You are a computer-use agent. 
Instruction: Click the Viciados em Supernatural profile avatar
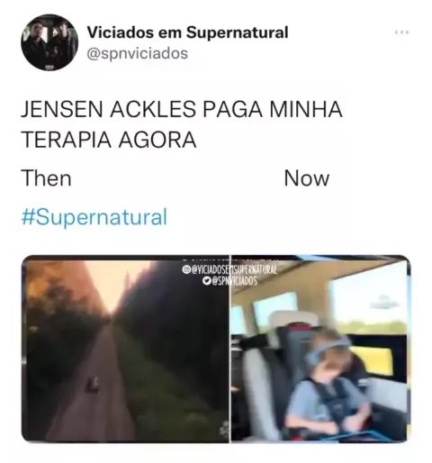(x=49, y=42)
